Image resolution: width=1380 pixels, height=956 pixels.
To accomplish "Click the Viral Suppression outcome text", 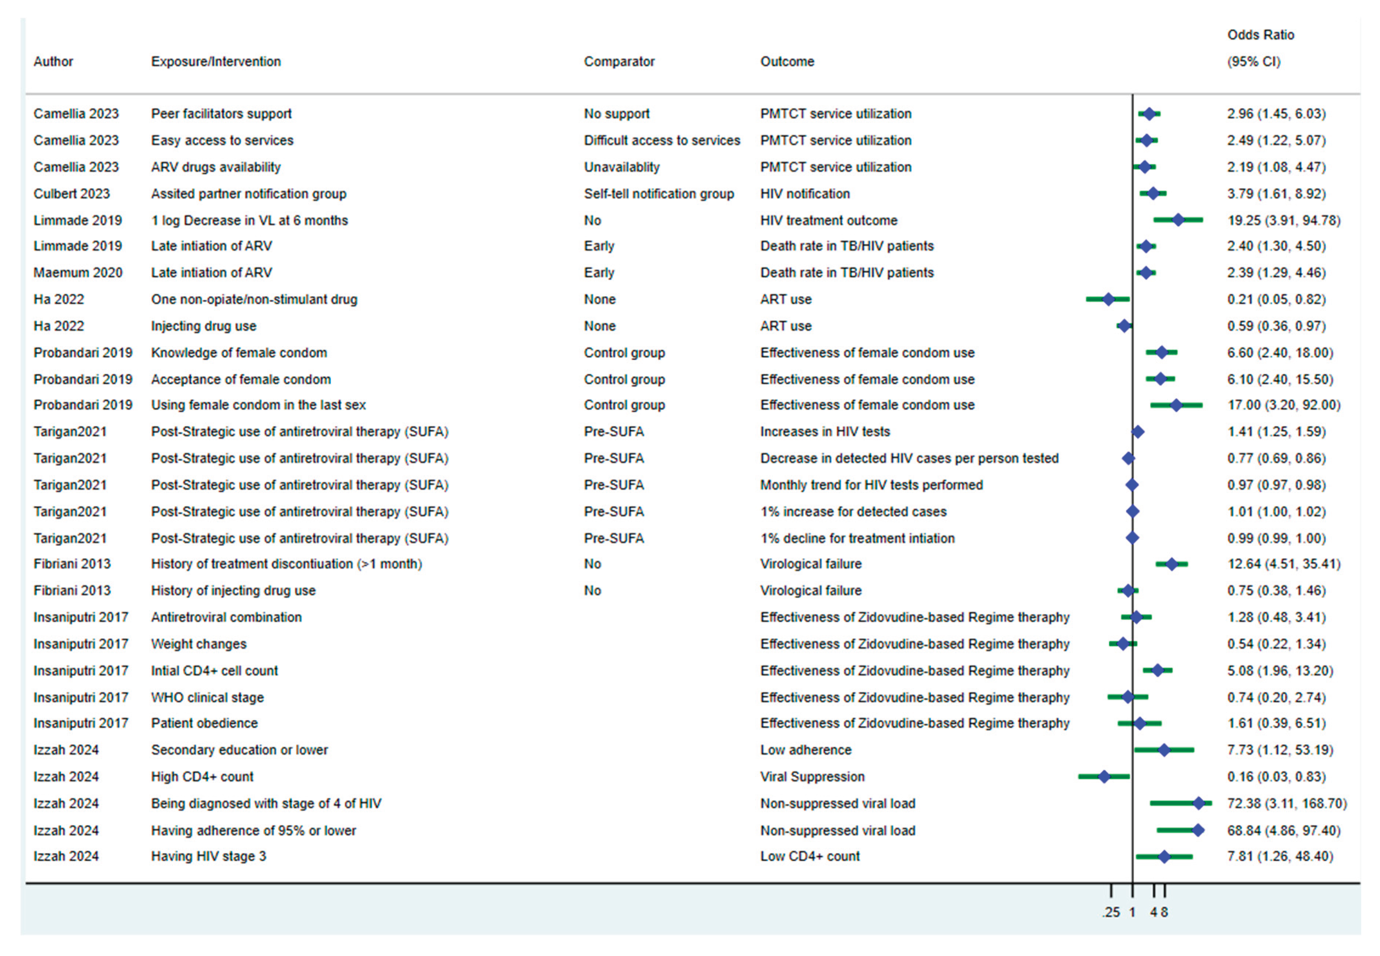I will [812, 776].
